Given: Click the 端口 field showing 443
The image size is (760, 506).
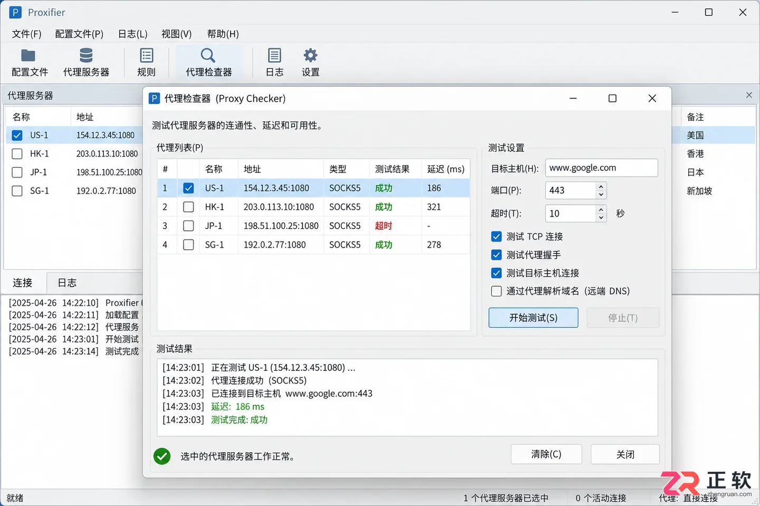Looking at the screenshot, I should pyautogui.click(x=571, y=190).
